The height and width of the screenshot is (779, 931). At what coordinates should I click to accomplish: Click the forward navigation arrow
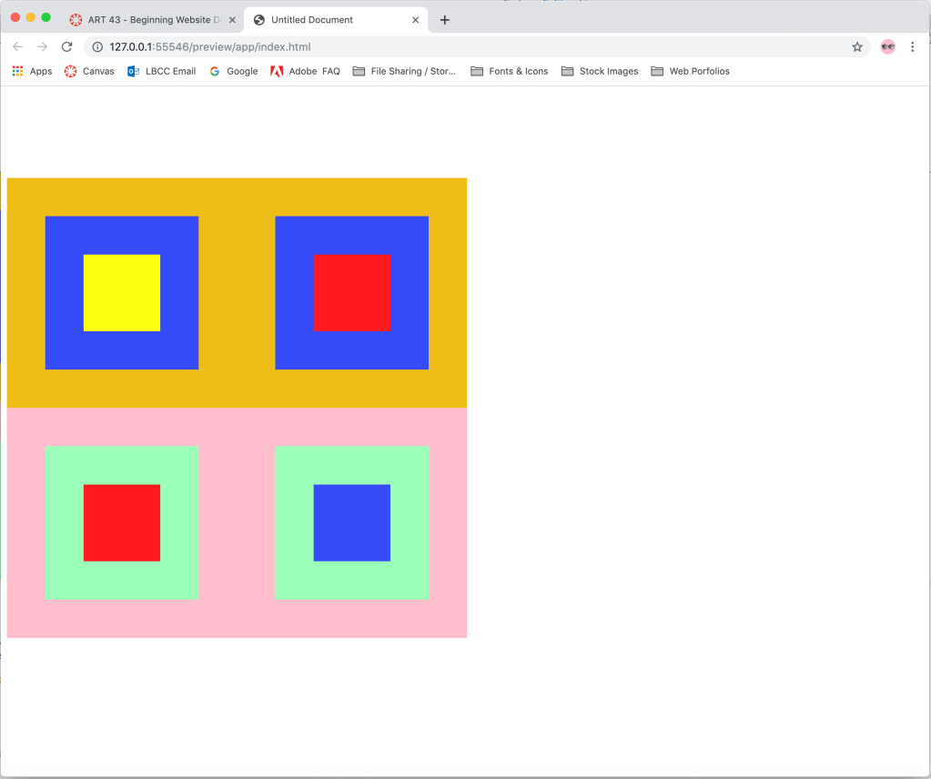pos(42,47)
